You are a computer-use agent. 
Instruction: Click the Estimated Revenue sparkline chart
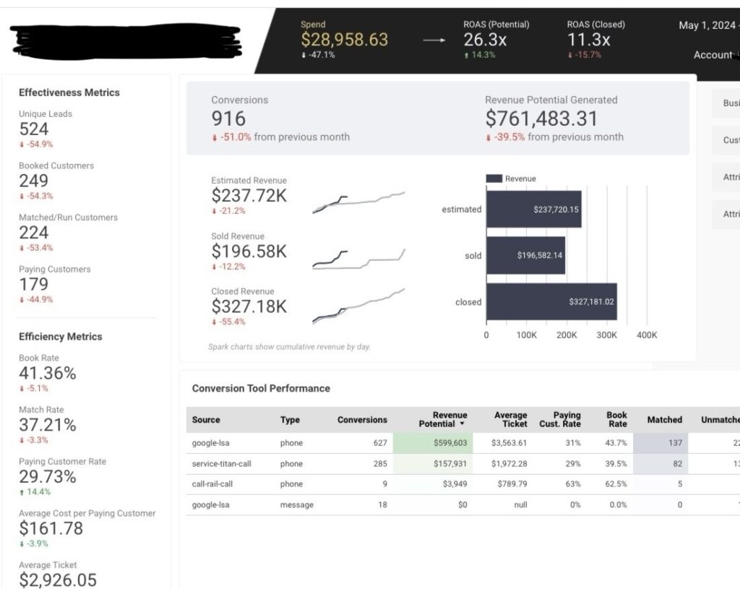pyautogui.click(x=358, y=202)
